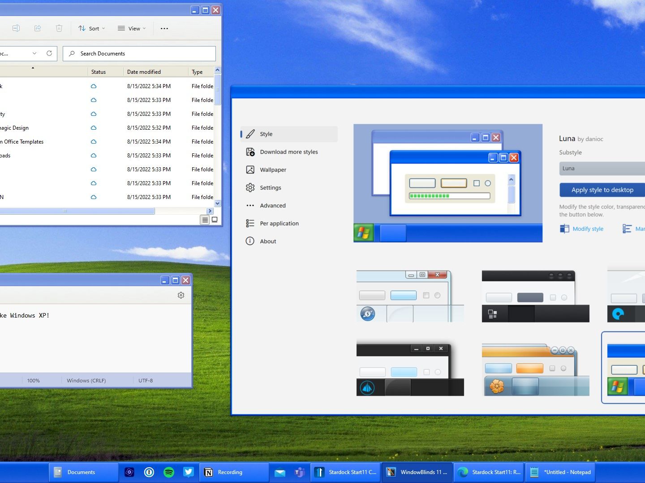Open Twitter from the taskbar
Viewport: 645px width, 483px height.
click(189, 472)
